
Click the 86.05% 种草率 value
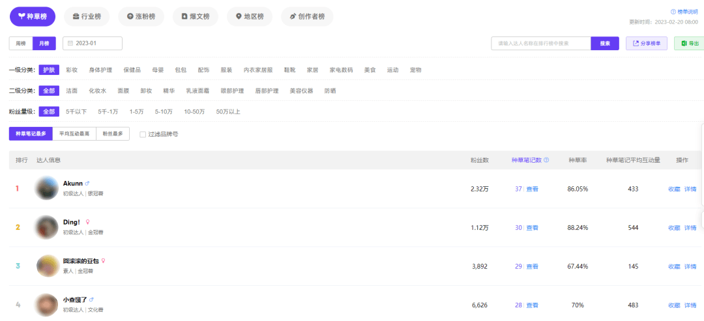point(578,189)
